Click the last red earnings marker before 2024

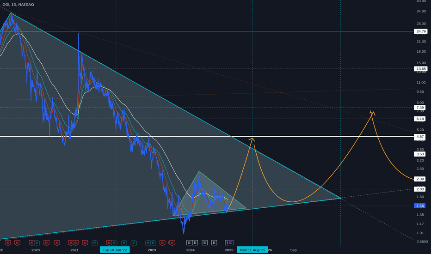point(172,243)
